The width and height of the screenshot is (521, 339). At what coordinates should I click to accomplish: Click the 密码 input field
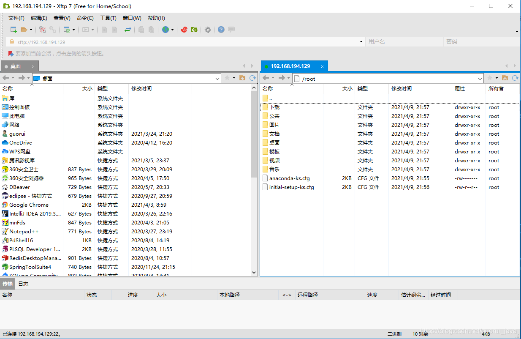click(482, 41)
